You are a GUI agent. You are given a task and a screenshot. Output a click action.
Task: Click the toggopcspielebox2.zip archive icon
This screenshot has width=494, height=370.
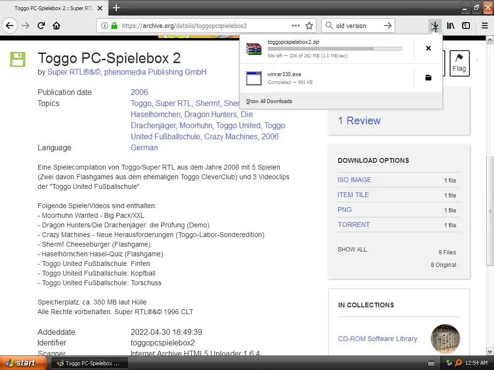[254, 49]
